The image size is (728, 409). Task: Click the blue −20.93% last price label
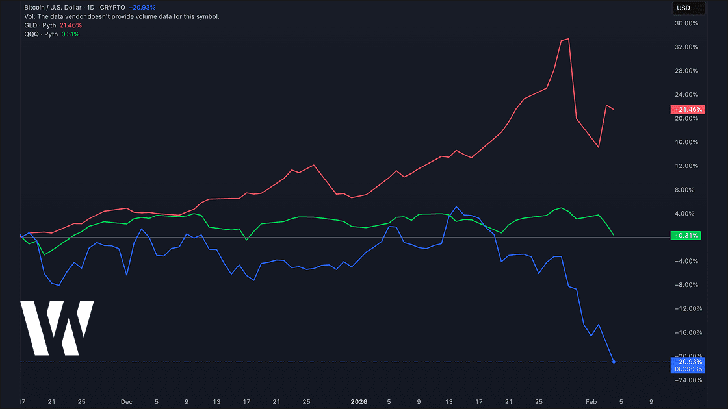coord(688,361)
